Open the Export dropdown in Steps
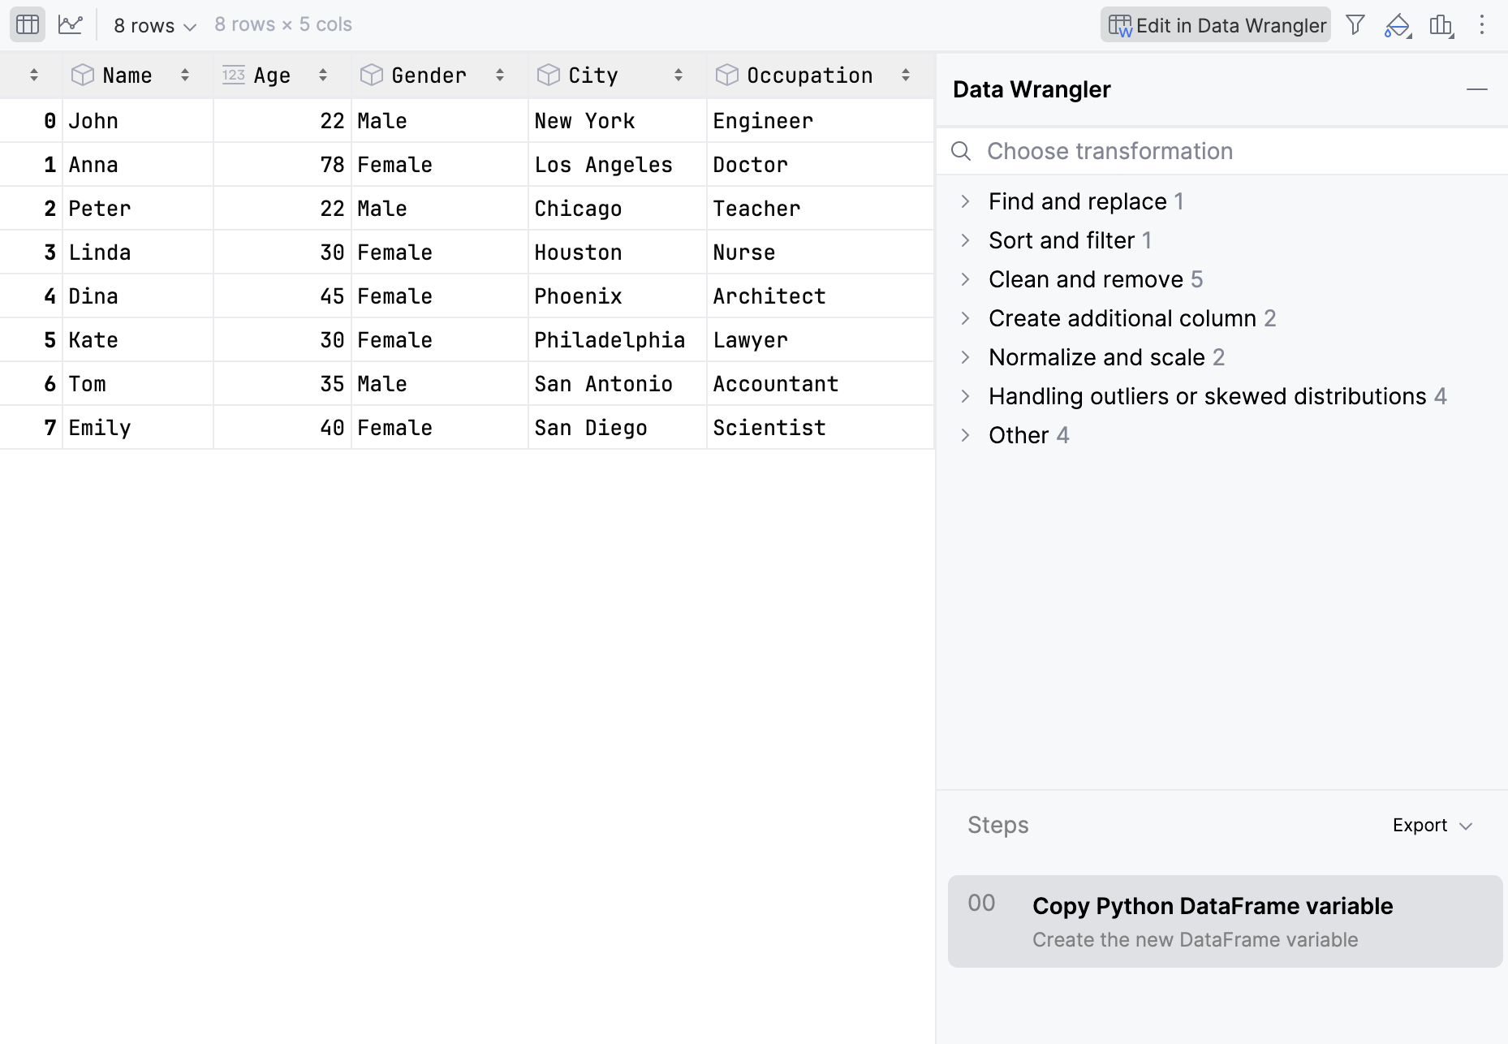The height and width of the screenshot is (1044, 1508). click(1432, 825)
